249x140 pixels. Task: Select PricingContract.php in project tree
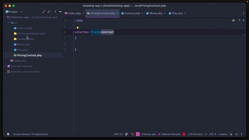pyautogui.click(x=30, y=55)
